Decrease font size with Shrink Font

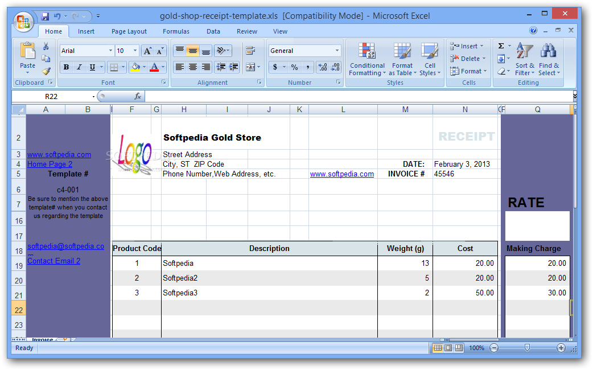pyautogui.click(x=160, y=51)
